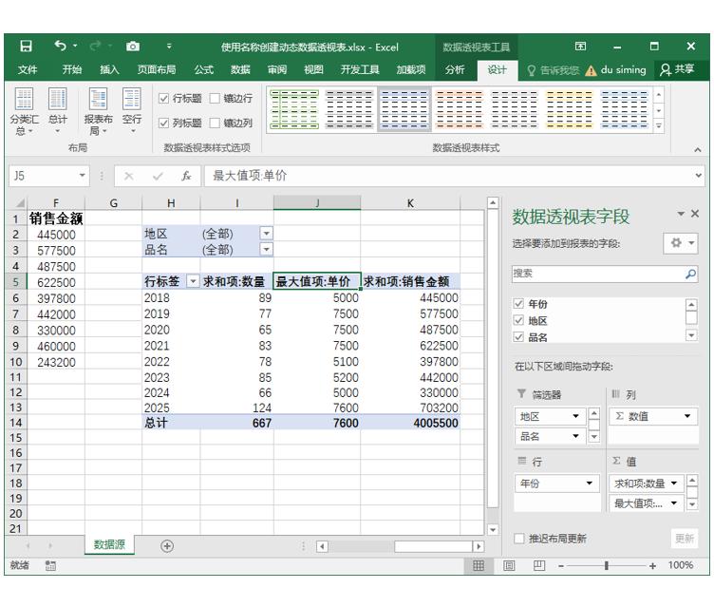The image size is (714, 607).
Task: Open the Quick Access Toolbar customize arrow
Action: pos(169,46)
